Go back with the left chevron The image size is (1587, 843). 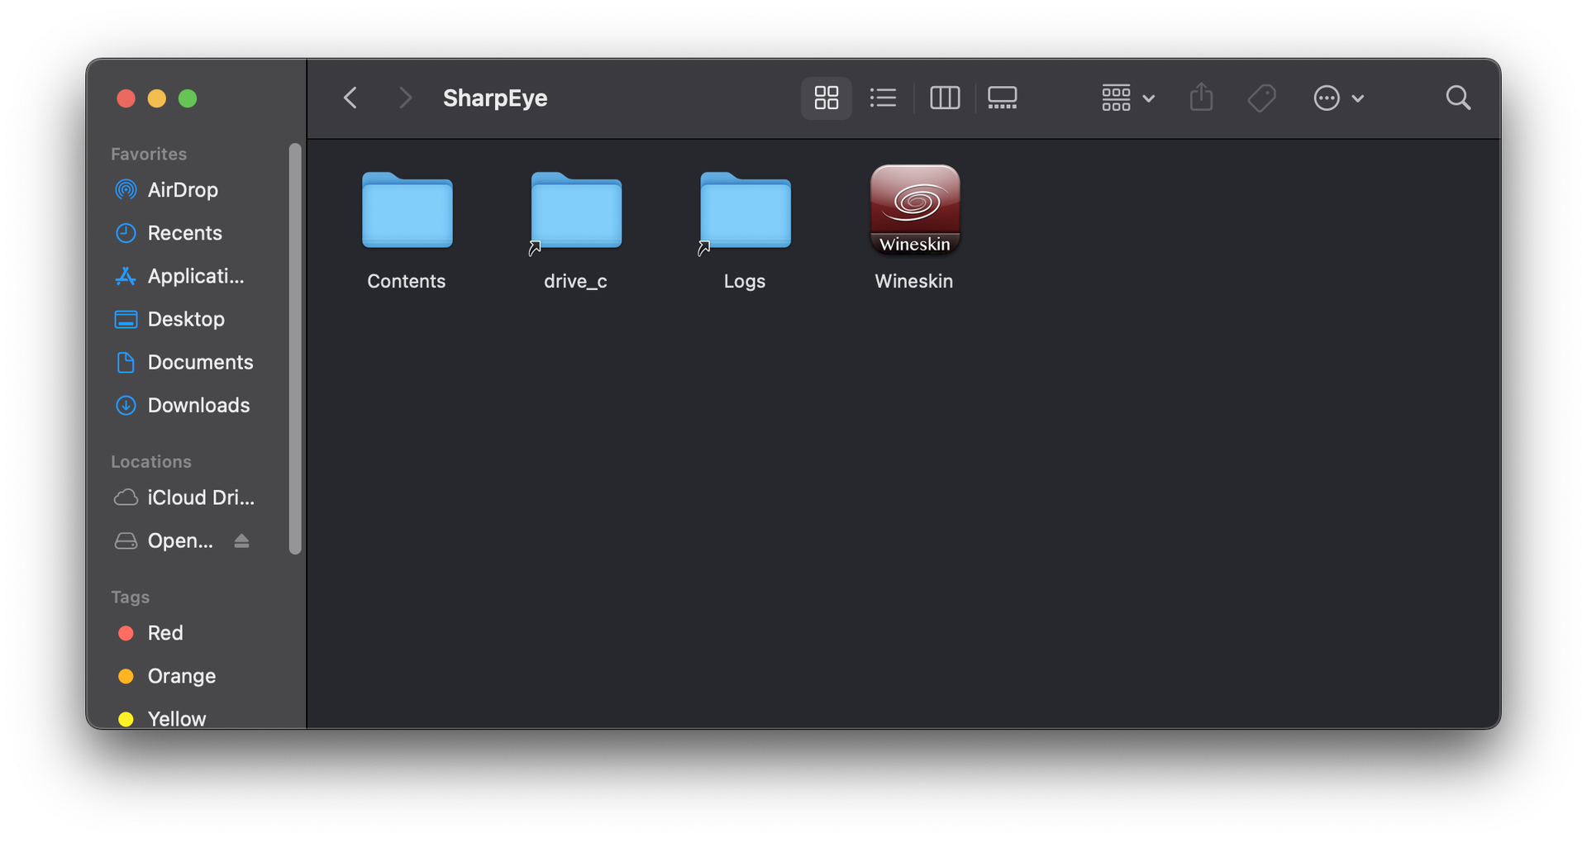(350, 98)
